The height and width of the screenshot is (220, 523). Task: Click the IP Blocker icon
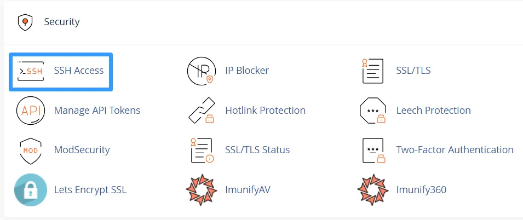point(202,71)
